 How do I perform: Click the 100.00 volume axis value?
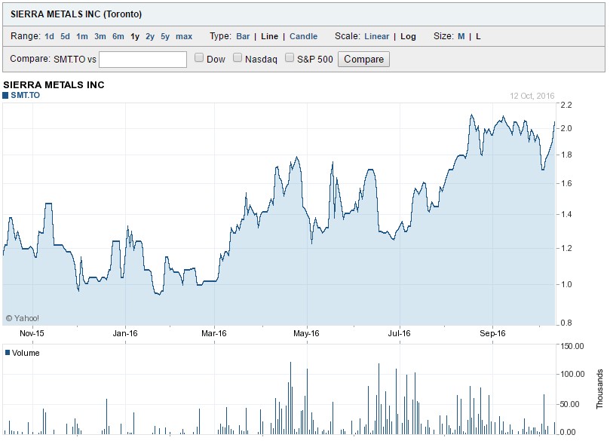coord(572,374)
